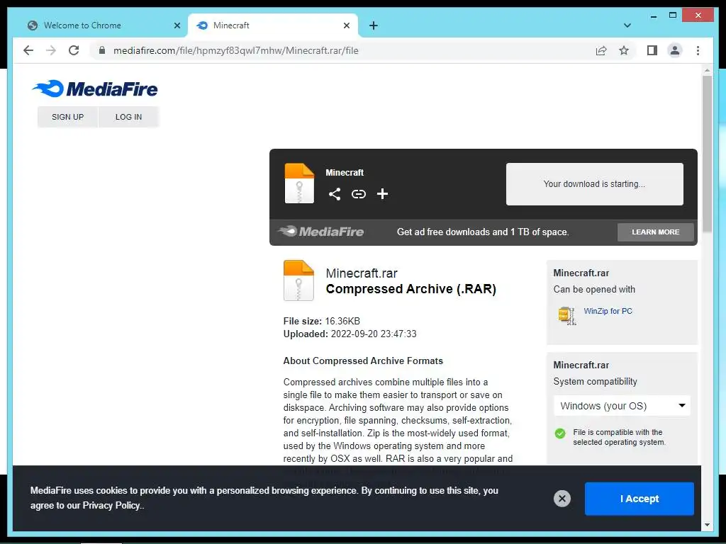This screenshot has height=544, width=726.
Task: Click 'Your download is starting...' box
Action: pos(595,183)
